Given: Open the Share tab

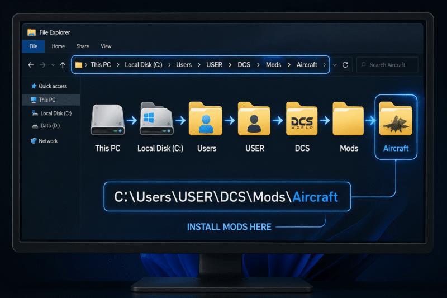Looking at the screenshot, I should point(83,46).
